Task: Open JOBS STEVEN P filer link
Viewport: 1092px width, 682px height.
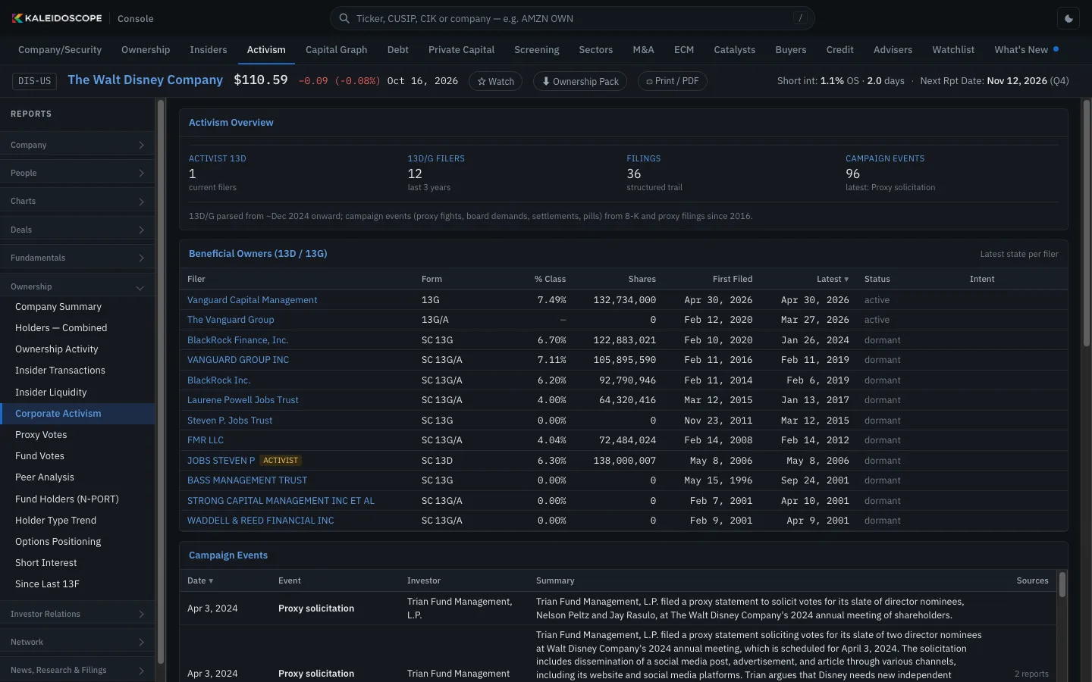Action: (x=221, y=461)
